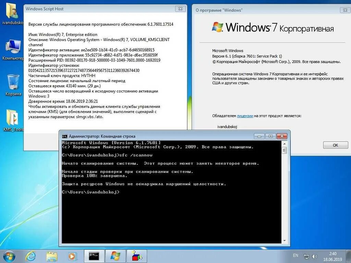Close the Command Prompt window

click(x=282, y=136)
